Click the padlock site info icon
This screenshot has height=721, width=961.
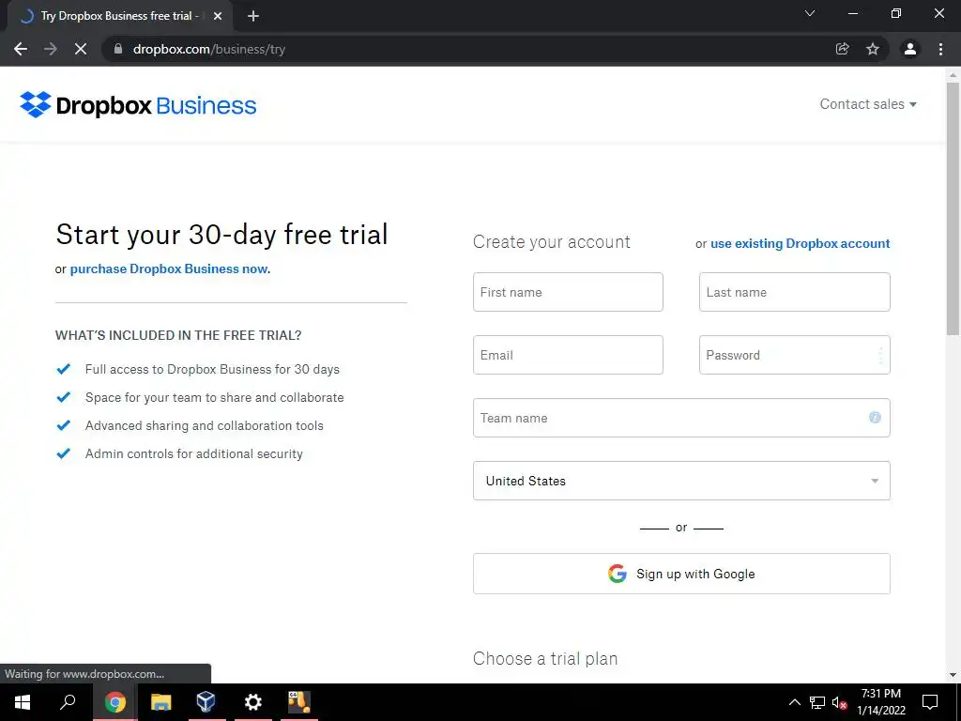click(118, 49)
